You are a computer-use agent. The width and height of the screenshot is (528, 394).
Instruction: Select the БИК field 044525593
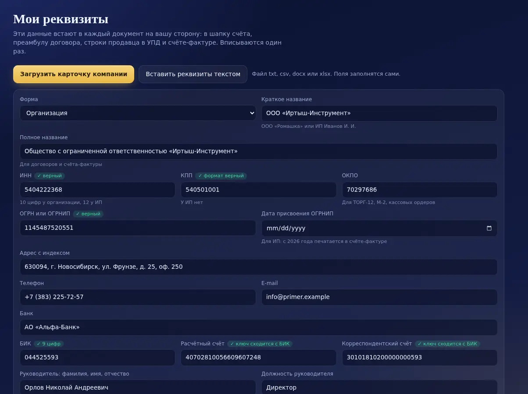[x=97, y=357]
